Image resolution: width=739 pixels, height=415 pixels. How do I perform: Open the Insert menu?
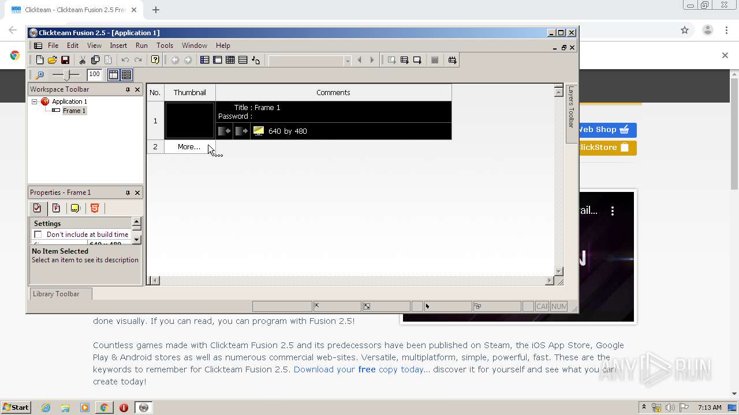[118, 46]
